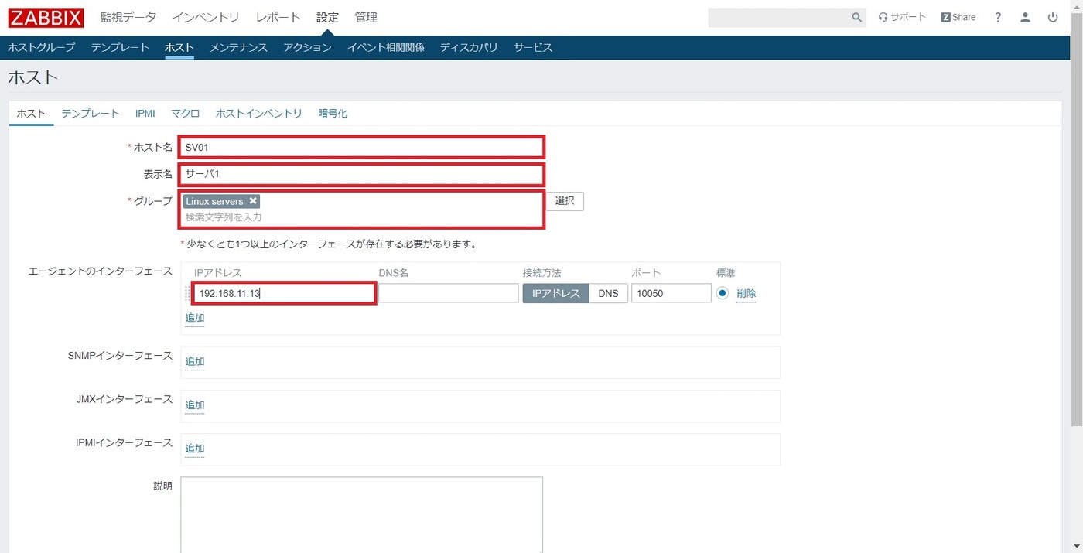Open group suggestions in the グループ field
The height and width of the screenshot is (553, 1083).
[x=309, y=215]
